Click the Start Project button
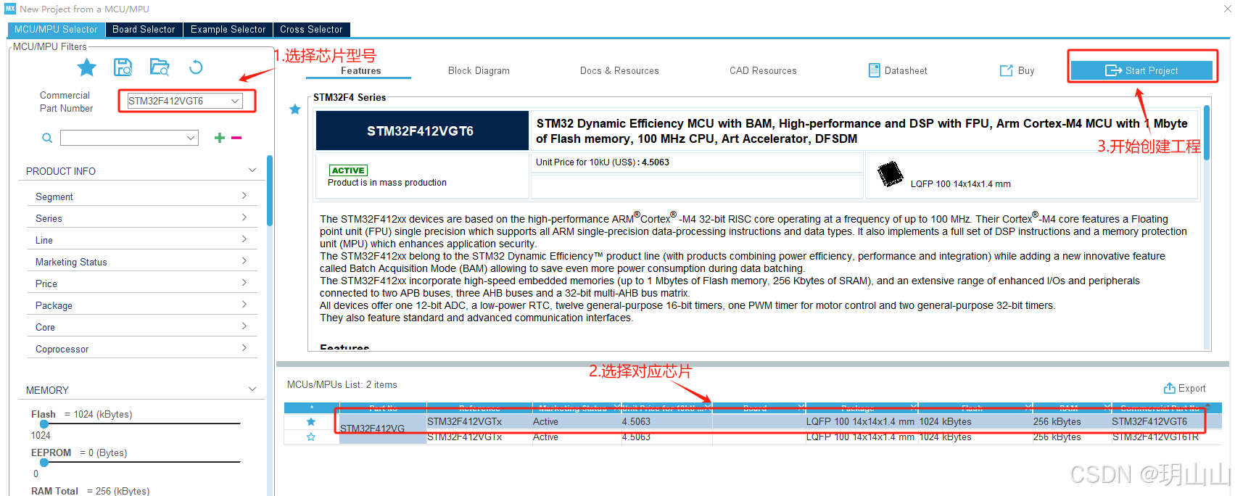The width and height of the screenshot is (1235, 496). tap(1141, 70)
